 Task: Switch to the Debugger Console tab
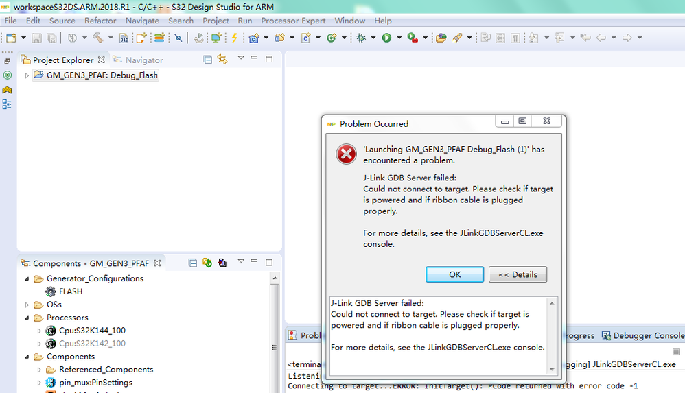click(642, 335)
